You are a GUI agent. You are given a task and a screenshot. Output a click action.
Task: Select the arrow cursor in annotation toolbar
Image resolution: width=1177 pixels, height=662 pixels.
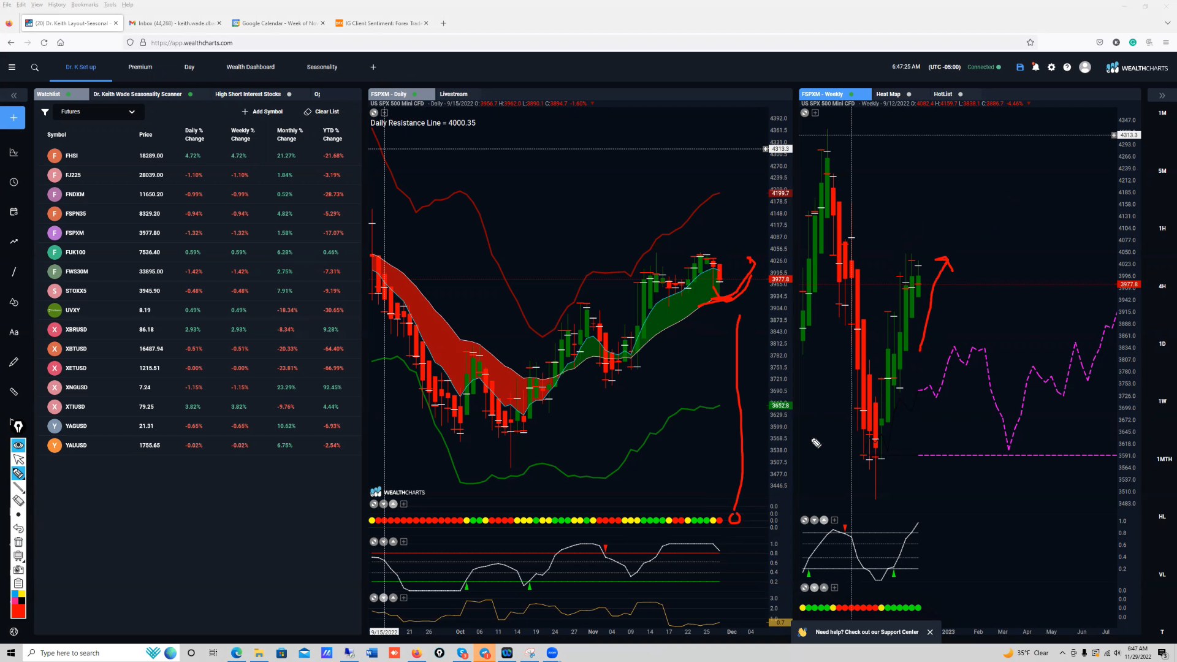18,460
